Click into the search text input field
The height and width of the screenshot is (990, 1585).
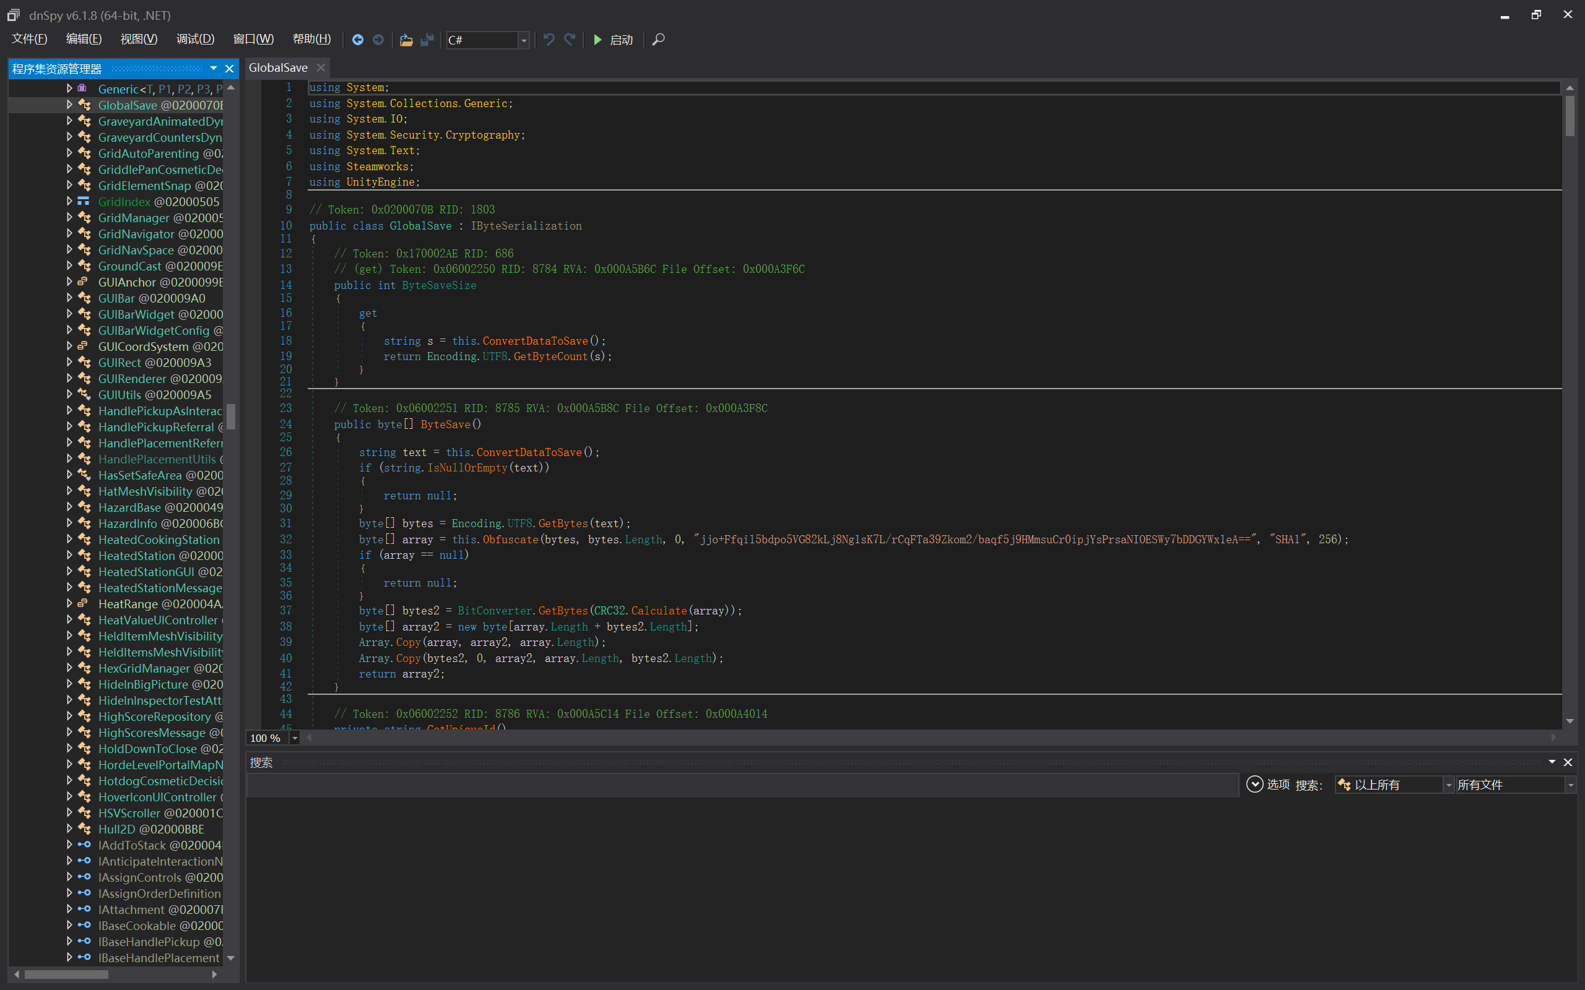click(x=741, y=785)
